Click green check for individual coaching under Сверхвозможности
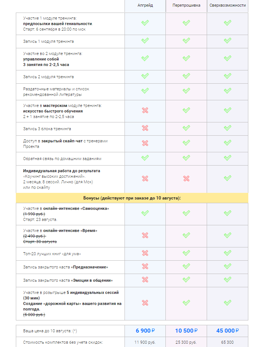 point(228,178)
